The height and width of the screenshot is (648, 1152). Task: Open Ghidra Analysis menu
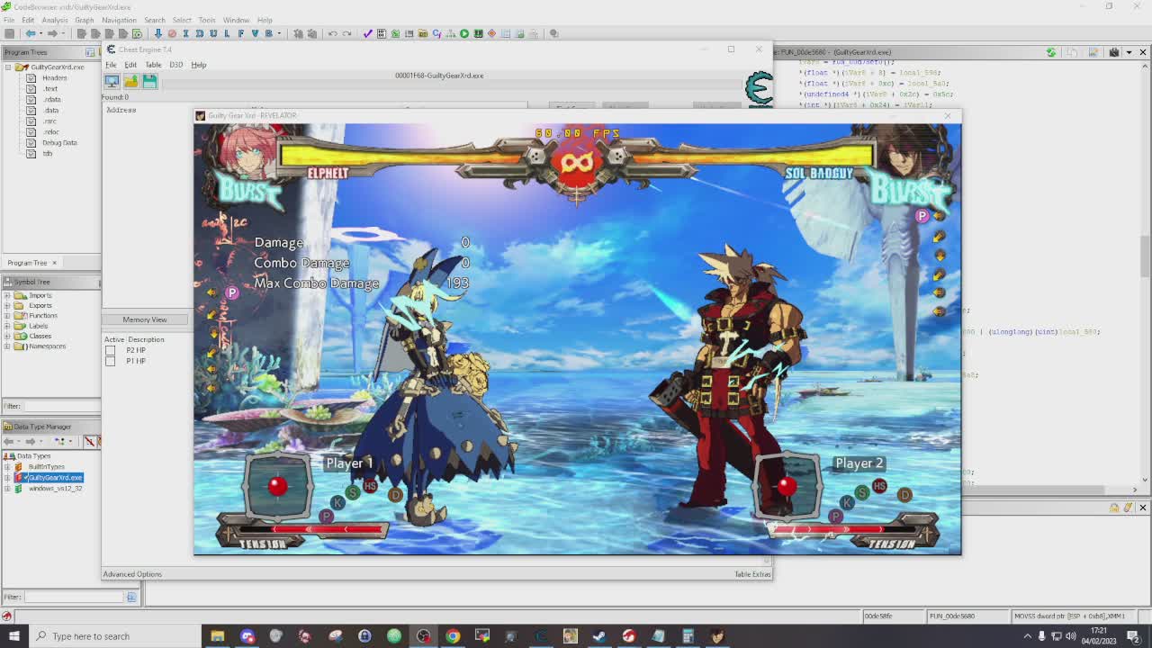[54, 20]
